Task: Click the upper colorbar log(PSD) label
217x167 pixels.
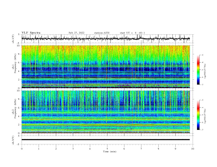Action: tap(205, 71)
